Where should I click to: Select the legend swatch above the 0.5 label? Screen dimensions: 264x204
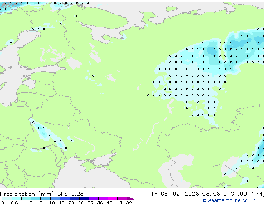pyautogui.click(x=17, y=199)
